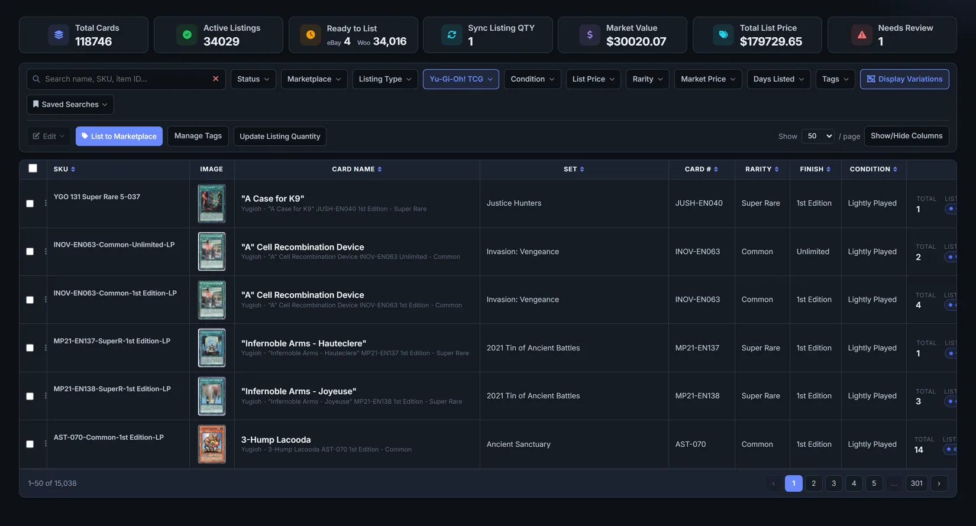The width and height of the screenshot is (976, 526).
Task: Open Show/Hide Columns
Action: 907,136
